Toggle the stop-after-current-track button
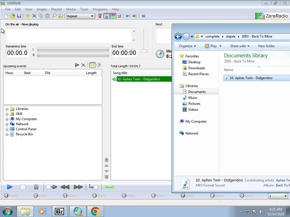The width and height of the screenshot is (290, 217). pyautogui.click(x=93, y=187)
